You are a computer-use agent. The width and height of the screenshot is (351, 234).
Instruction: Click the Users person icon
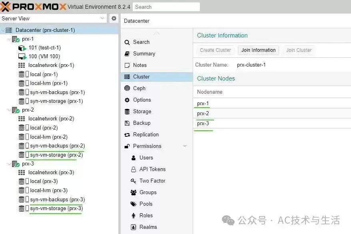[134, 157]
